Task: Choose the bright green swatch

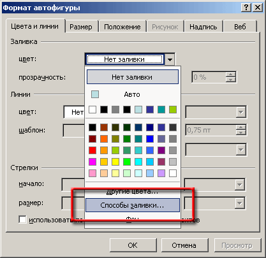Action: click(x=127, y=162)
